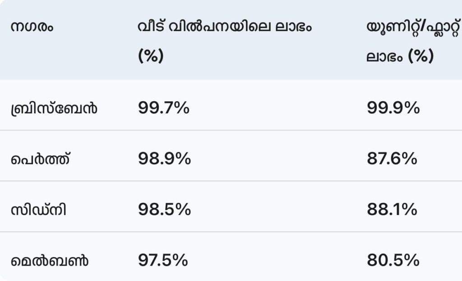Click the 99.7% house profit value

click(164, 108)
